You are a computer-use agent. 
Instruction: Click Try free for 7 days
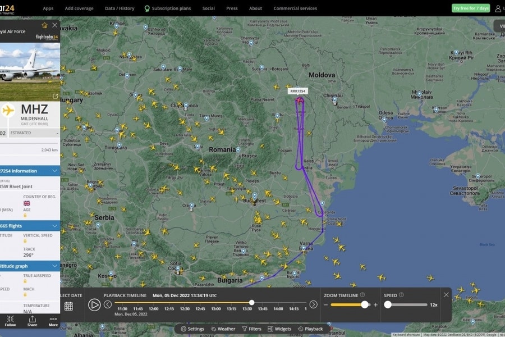pos(471,8)
